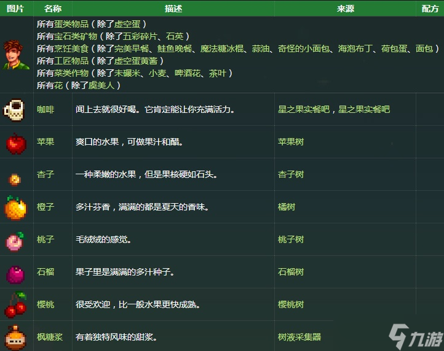Viewport: 444px width, 351px height.
Task: Click the apricot icon
Action: point(15,179)
